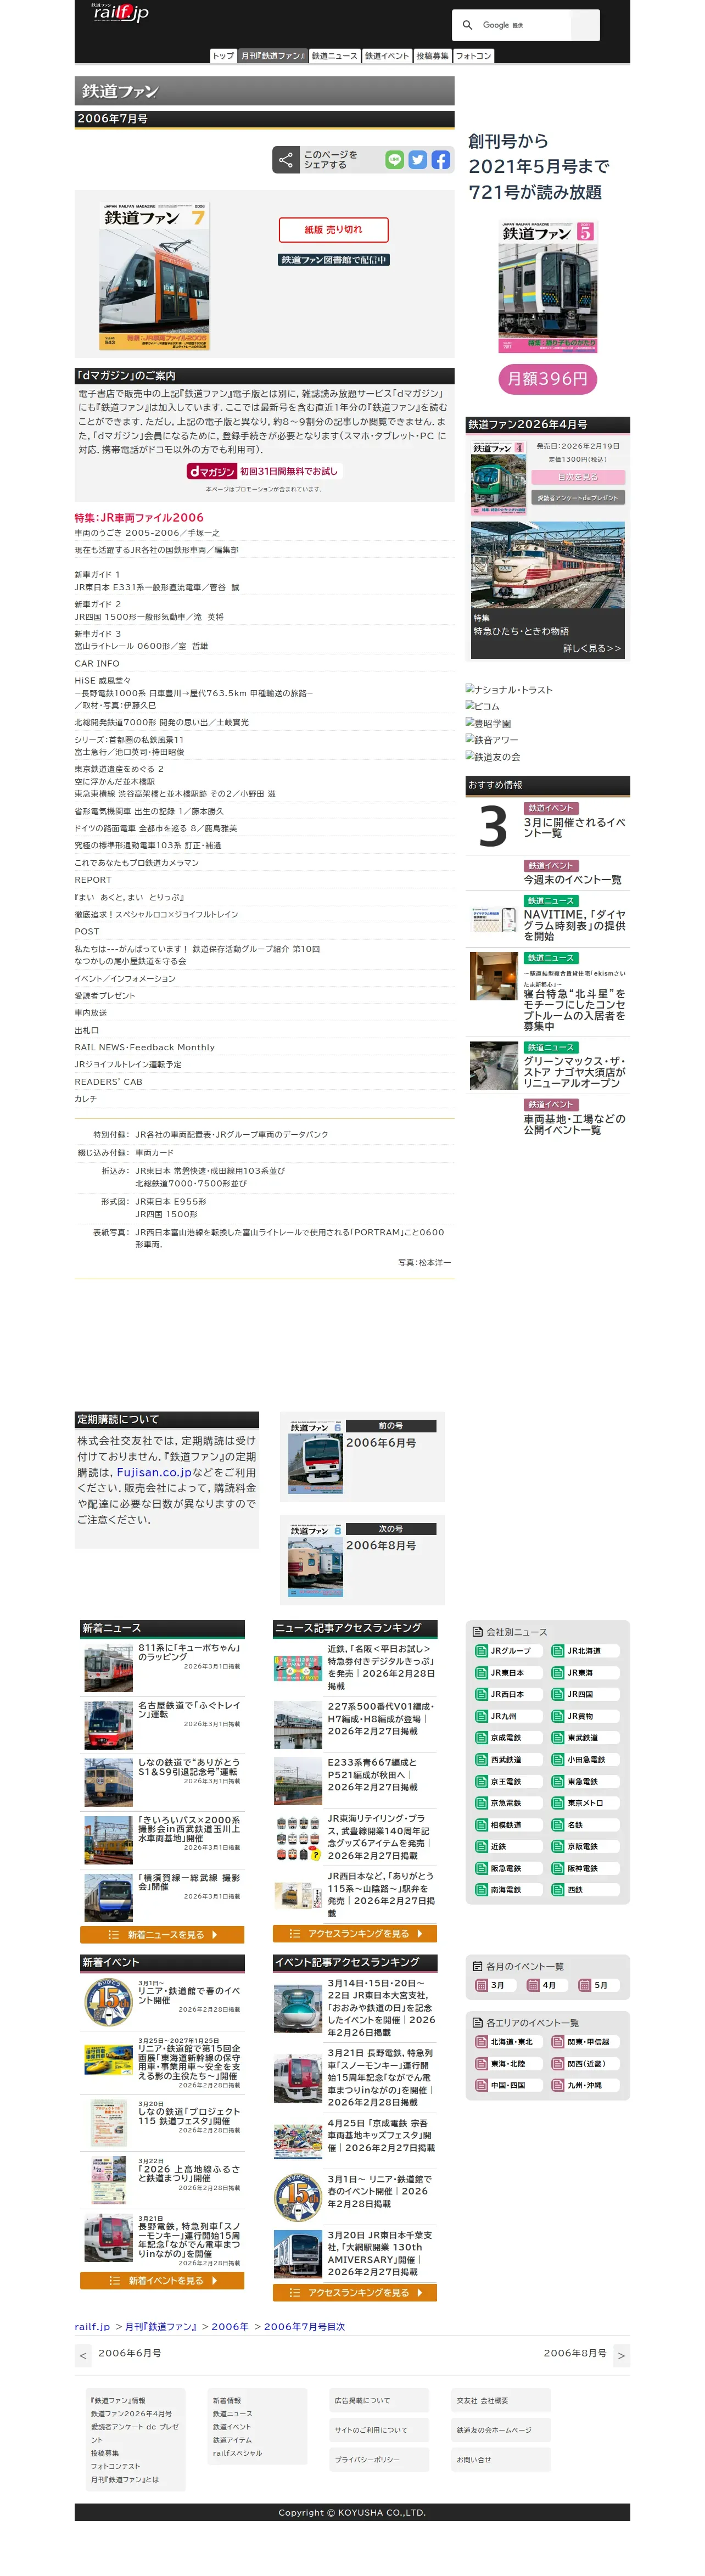Open JR東日本 company news link
Screen dimensions: 705x2576
coord(508,1673)
